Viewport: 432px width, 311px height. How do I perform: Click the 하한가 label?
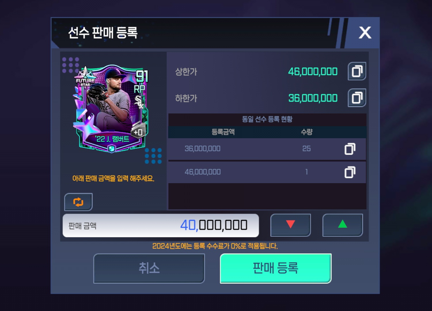tap(186, 98)
